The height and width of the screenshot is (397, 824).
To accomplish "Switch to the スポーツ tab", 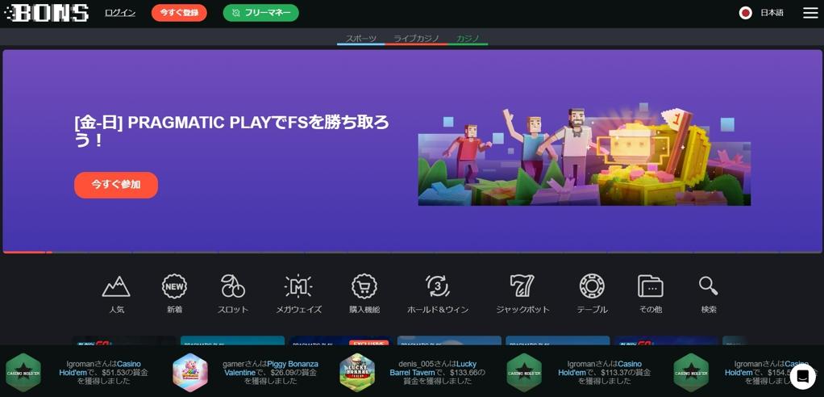I will 361,39.
